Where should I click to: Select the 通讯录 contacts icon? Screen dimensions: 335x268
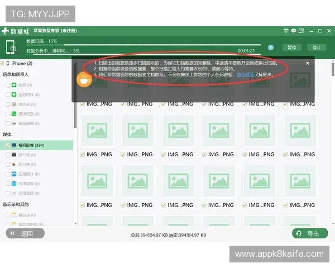pyautogui.click(x=14, y=104)
